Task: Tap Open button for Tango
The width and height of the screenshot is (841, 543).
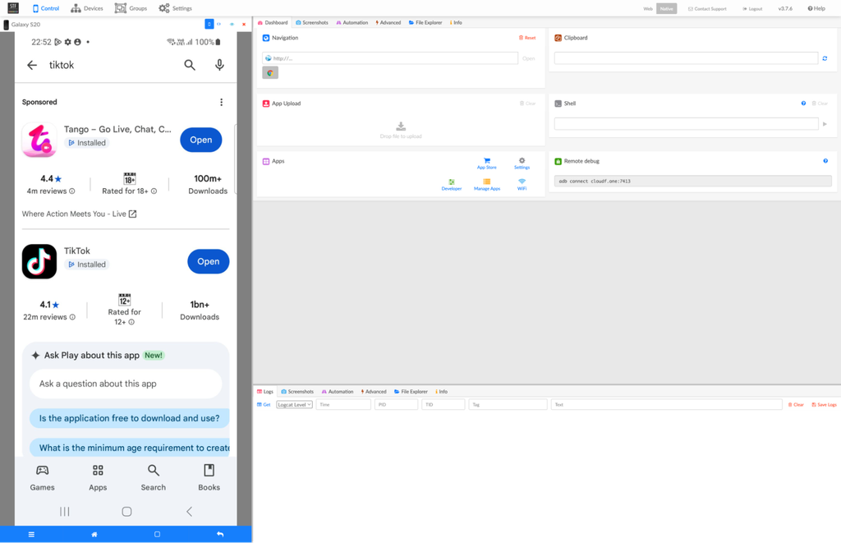Action: pos(201,140)
